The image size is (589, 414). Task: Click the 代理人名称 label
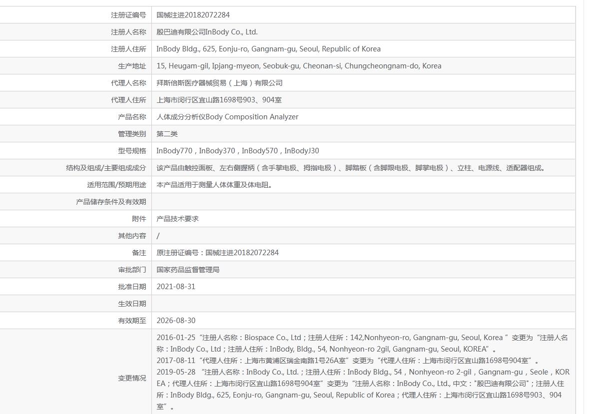point(128,83)
